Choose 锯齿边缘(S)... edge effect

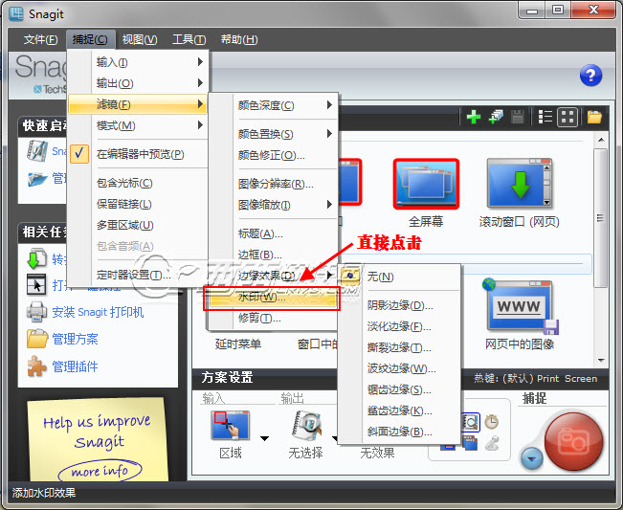(x=399, y=389)
